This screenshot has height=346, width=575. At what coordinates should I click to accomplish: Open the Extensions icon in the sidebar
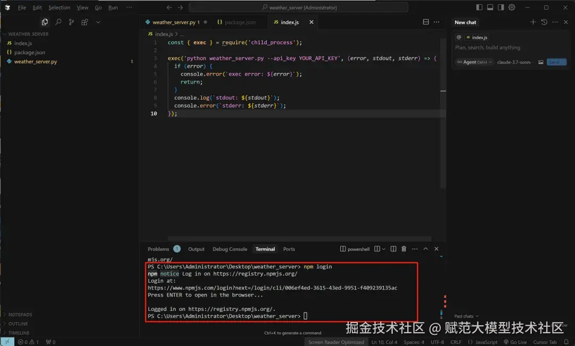coord(84,22)
